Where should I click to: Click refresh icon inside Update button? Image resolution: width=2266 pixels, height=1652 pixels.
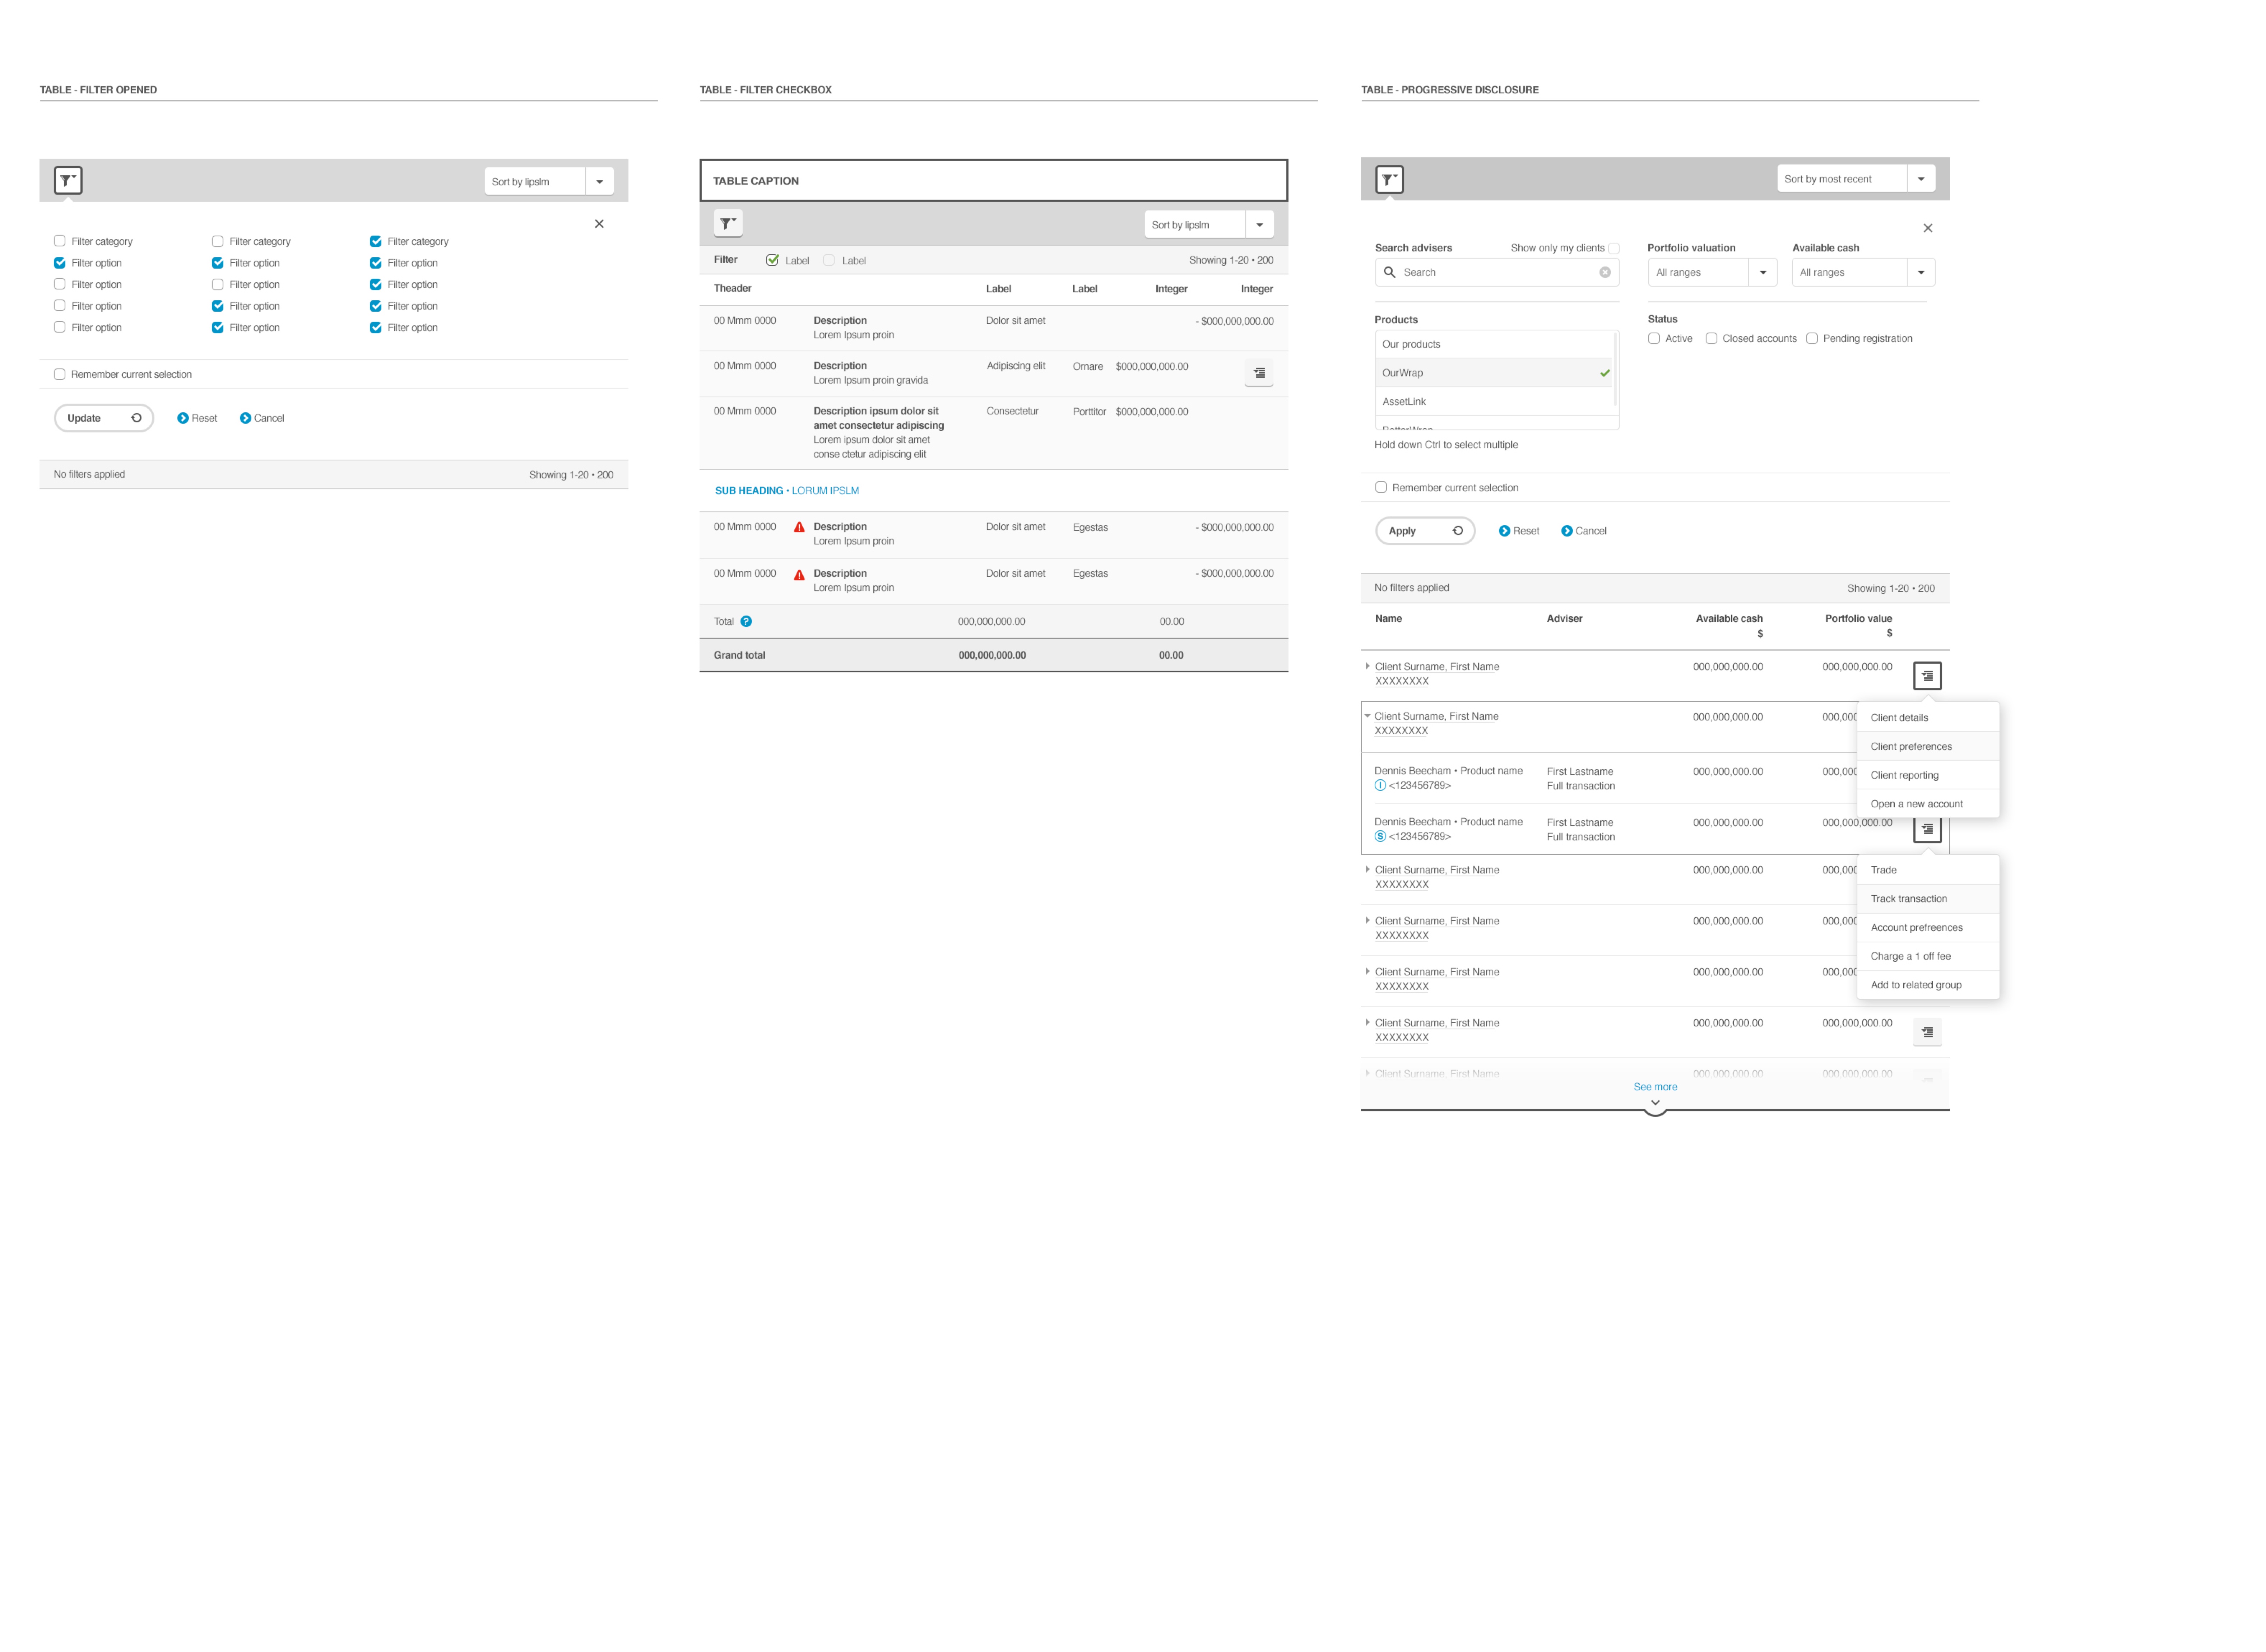(136, 418)
